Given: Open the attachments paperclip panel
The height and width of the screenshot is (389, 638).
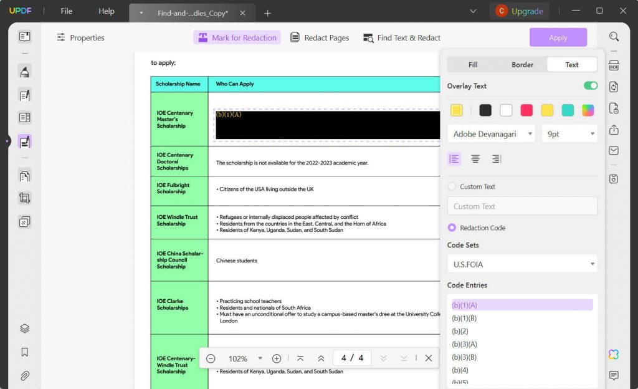Looking at the screenshot, I should [x=24, y=375].
